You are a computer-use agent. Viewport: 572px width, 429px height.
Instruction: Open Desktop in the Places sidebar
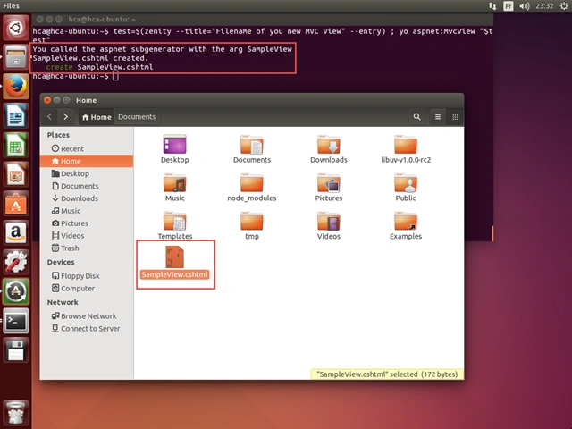[x=87, y=173]
